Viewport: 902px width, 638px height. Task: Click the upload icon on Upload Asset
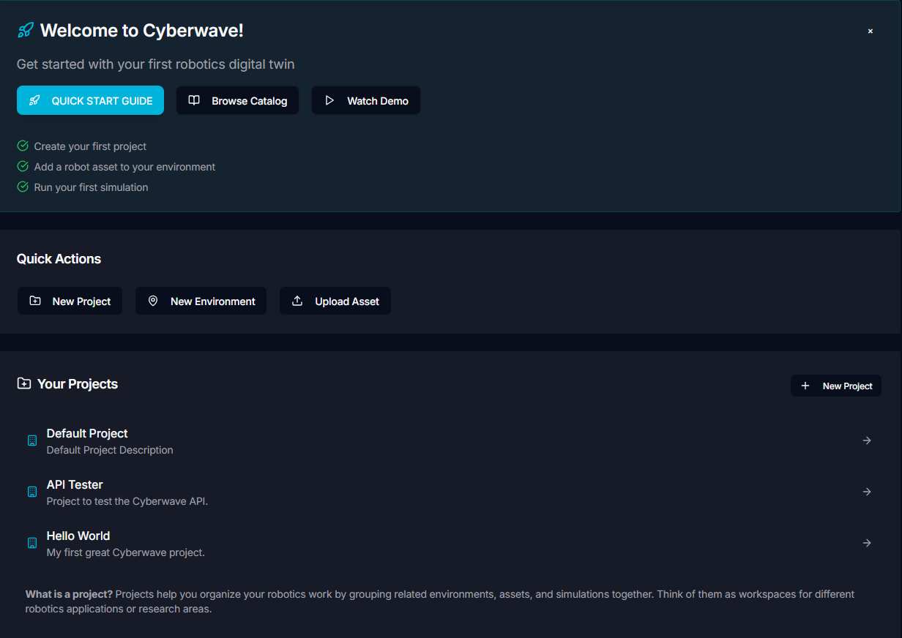click(x=297, y=301)
